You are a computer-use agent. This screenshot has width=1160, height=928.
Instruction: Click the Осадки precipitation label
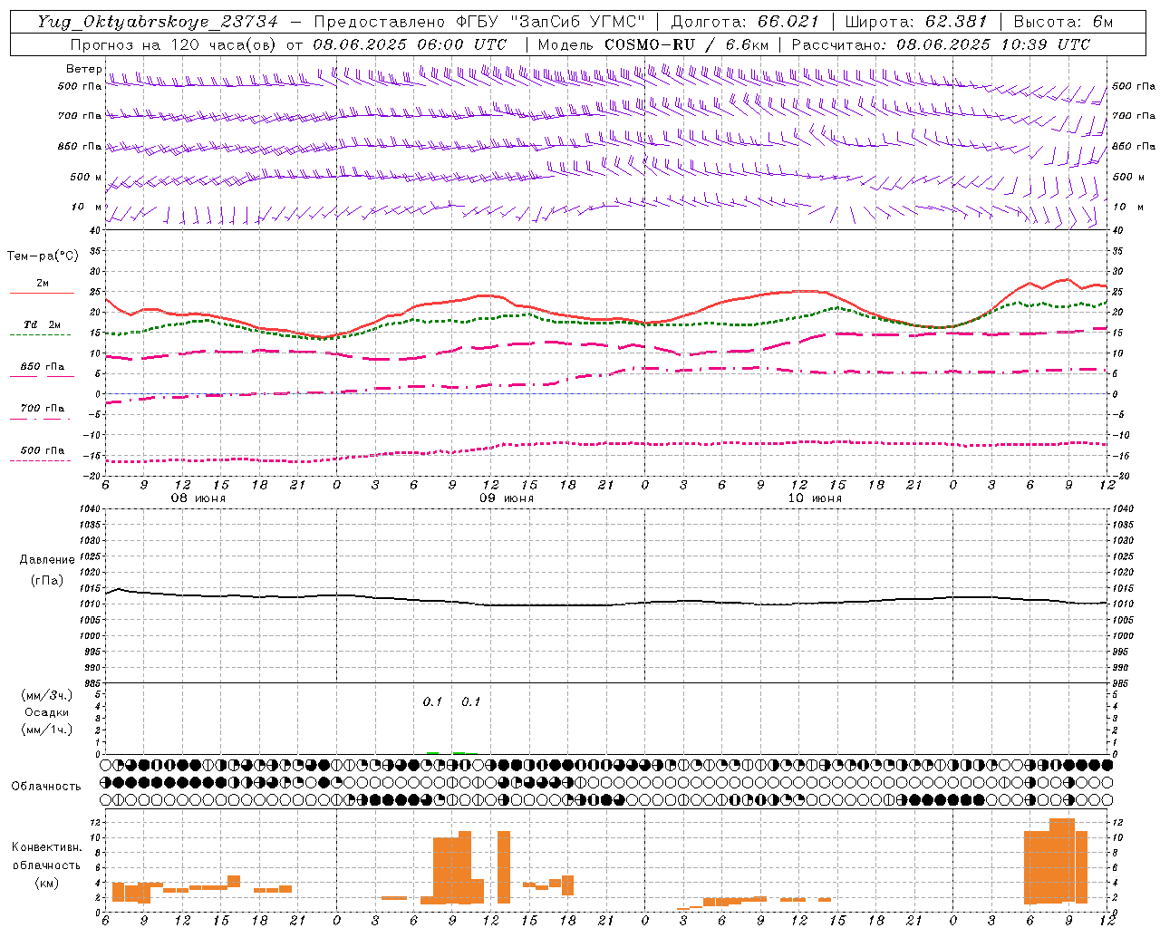coord(47,712)
